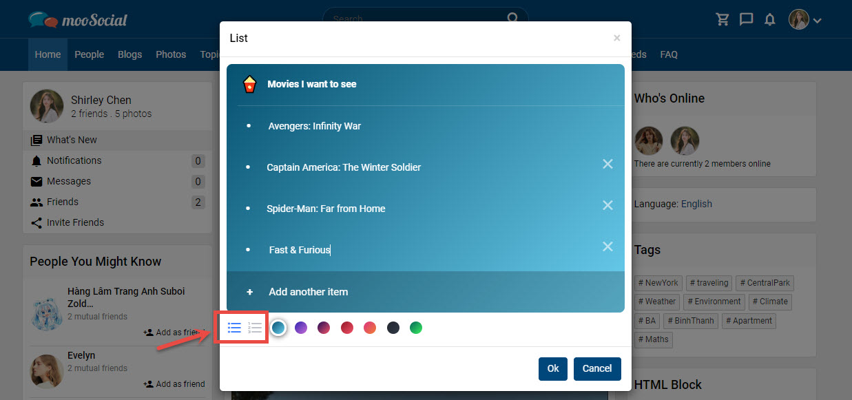Click Add another item row

pyautogui.click(x=426, y=292)
